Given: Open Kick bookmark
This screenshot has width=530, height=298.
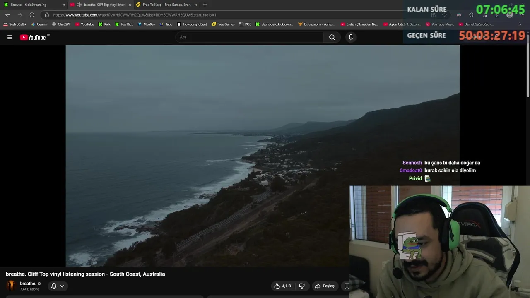Looking at the screenshot, I should point(104,24).
